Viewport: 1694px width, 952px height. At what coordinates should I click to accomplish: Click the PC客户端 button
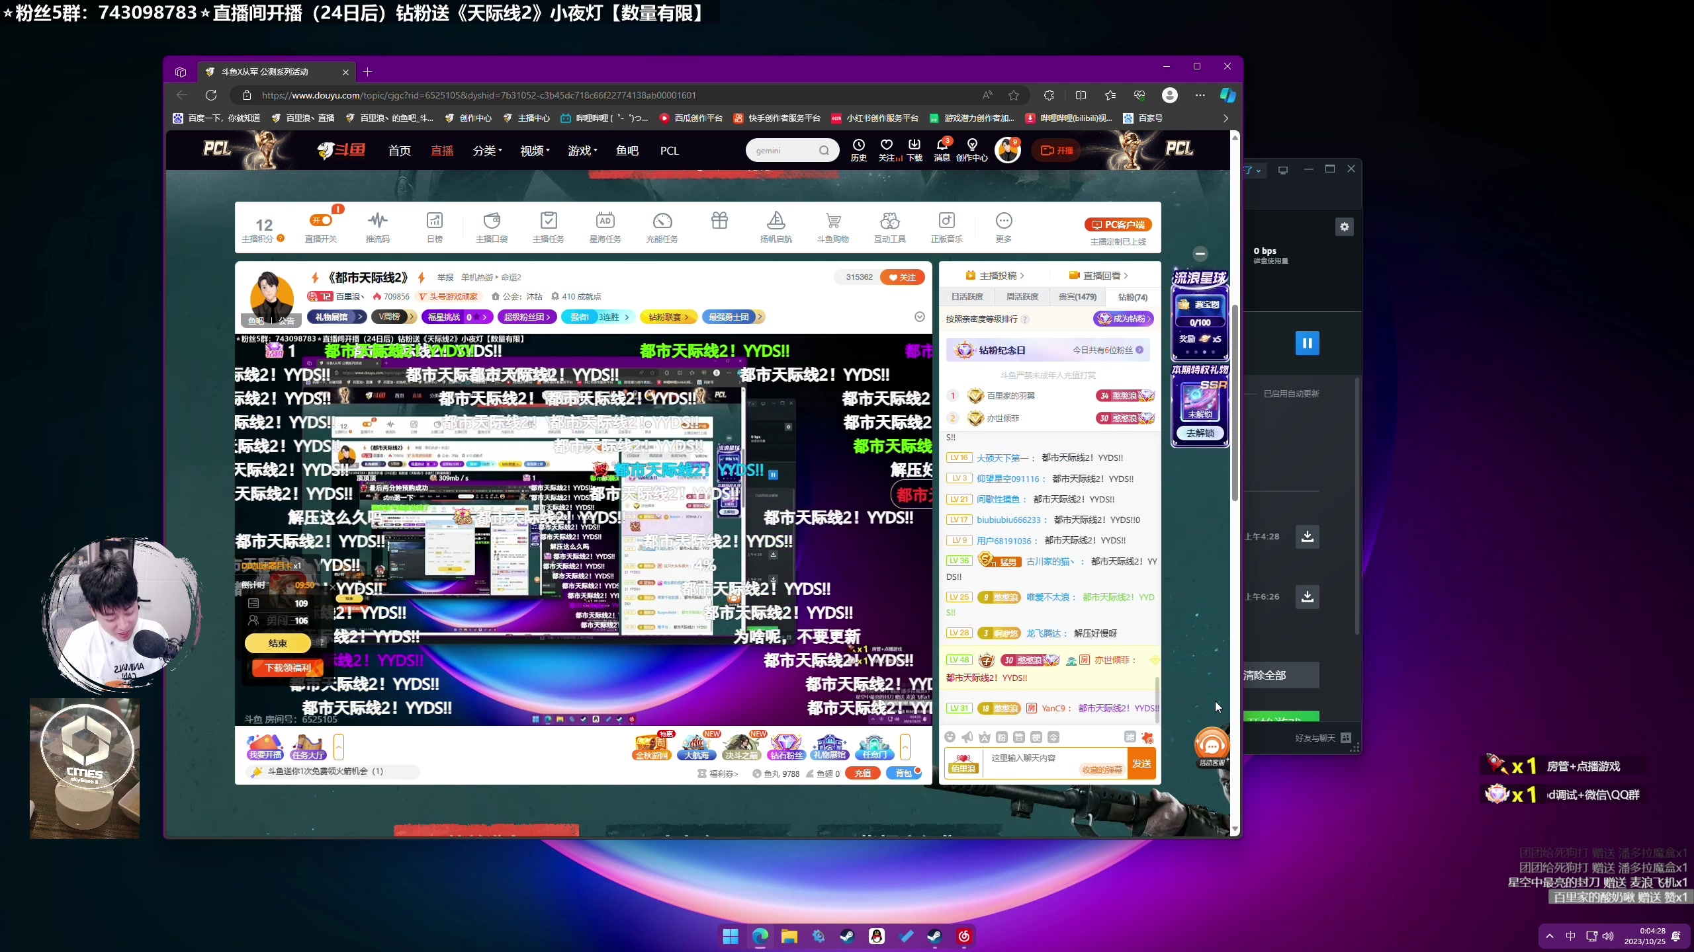pos(1118,225)
